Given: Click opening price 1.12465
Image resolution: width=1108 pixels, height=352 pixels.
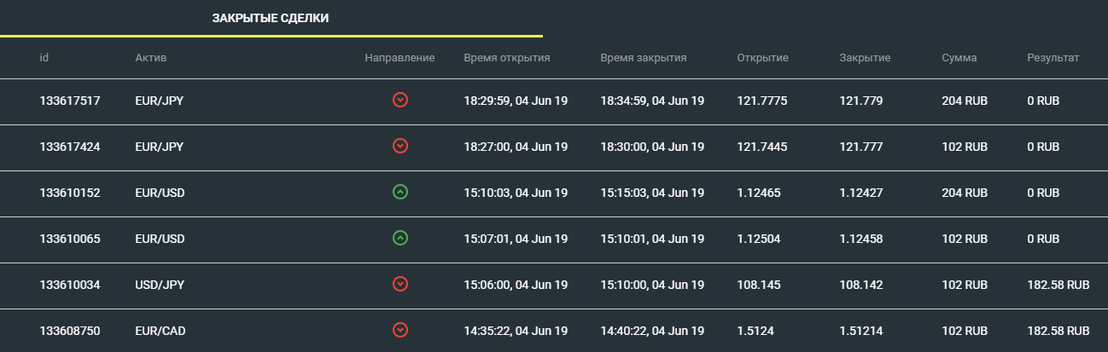Looking at the screenshot, I should click(759, 193).
